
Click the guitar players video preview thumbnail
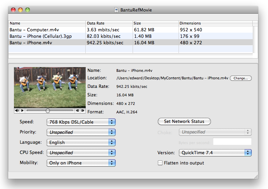[49, 87]
